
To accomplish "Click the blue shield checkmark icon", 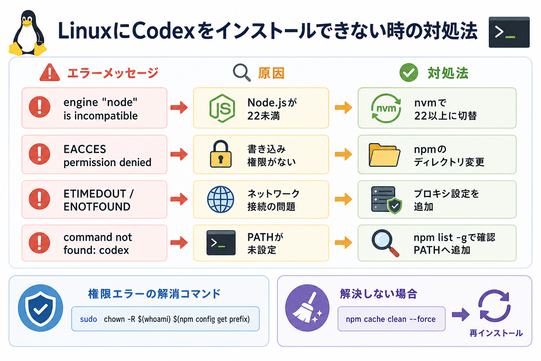I will click(x=41, y=308).
